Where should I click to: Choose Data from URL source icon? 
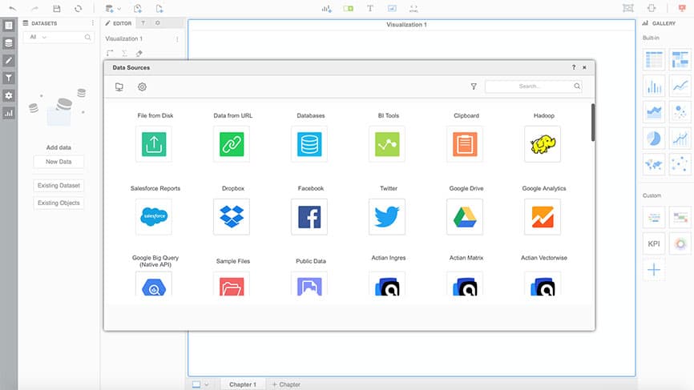point(232,144)
